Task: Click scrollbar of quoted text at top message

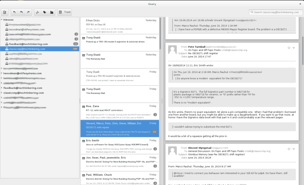Action: tap(232, 32)
